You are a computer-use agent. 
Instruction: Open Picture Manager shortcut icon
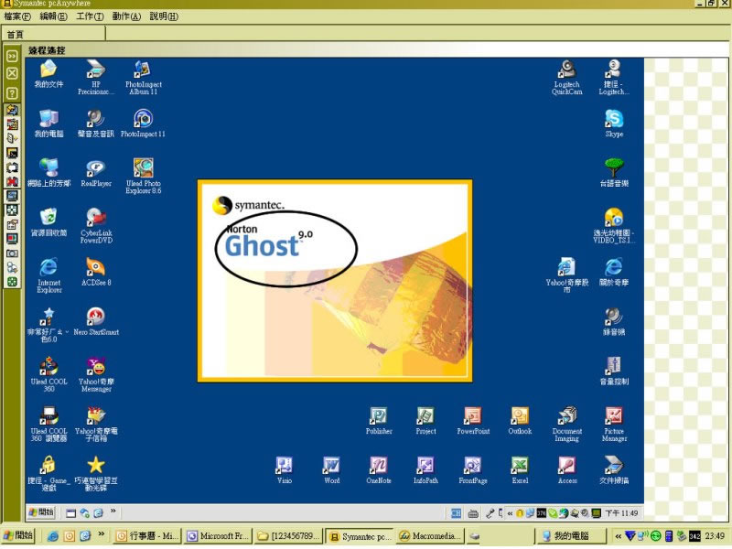click(614, 424)
